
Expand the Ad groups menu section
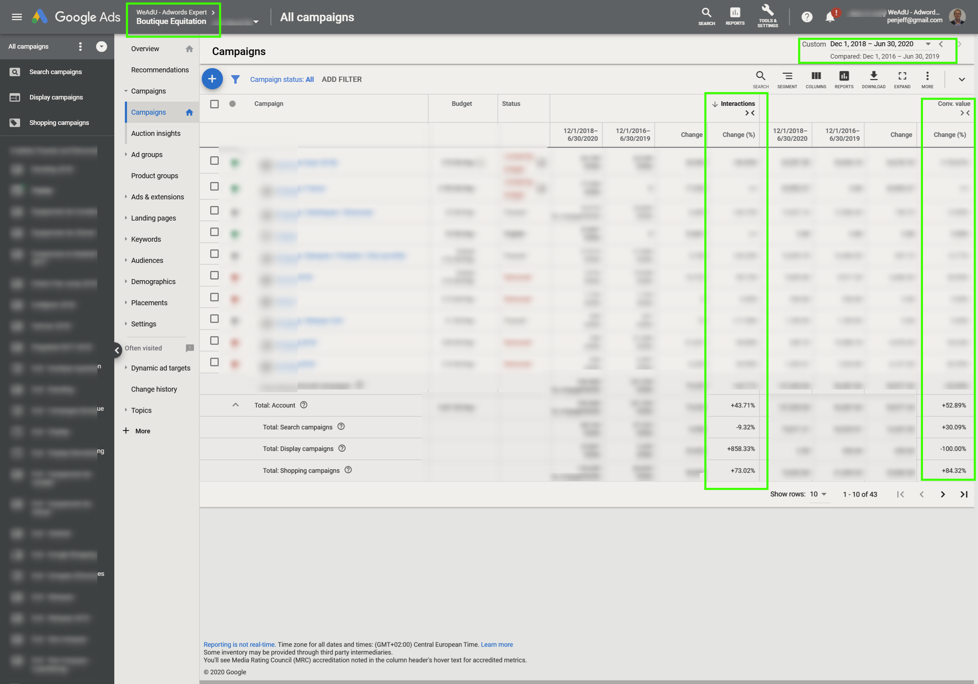tap(126, 154)
